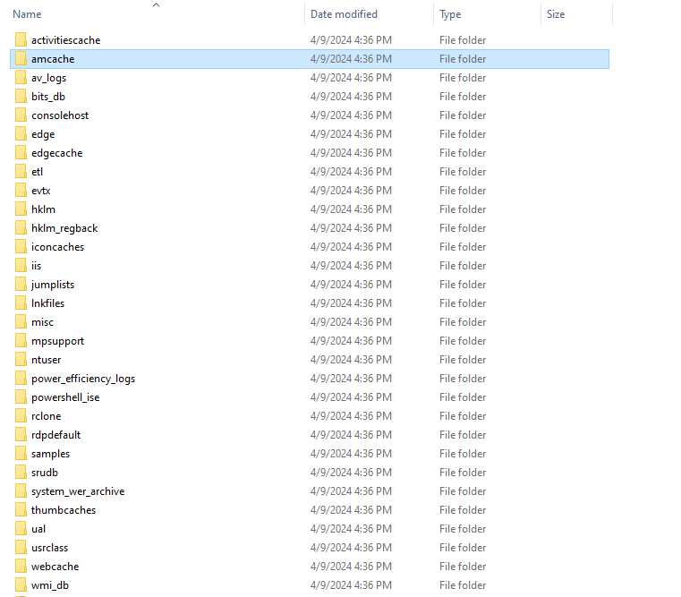The width and height of the screenshot is (681, 597).
Task: Click the amcache folder icon
Action: click(21, 59)
